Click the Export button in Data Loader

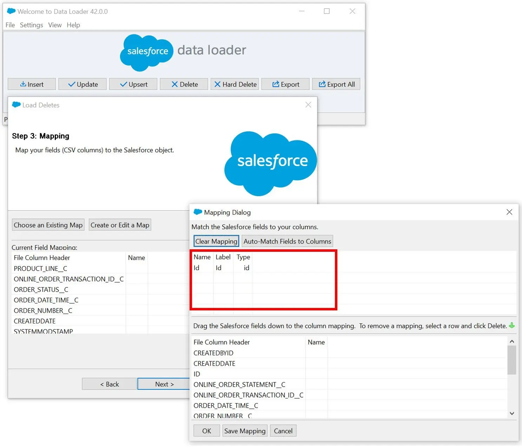click(285, 84)
